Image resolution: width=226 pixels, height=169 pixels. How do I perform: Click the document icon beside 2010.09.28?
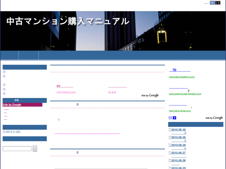pyautogui.click(x=170, y=145)
